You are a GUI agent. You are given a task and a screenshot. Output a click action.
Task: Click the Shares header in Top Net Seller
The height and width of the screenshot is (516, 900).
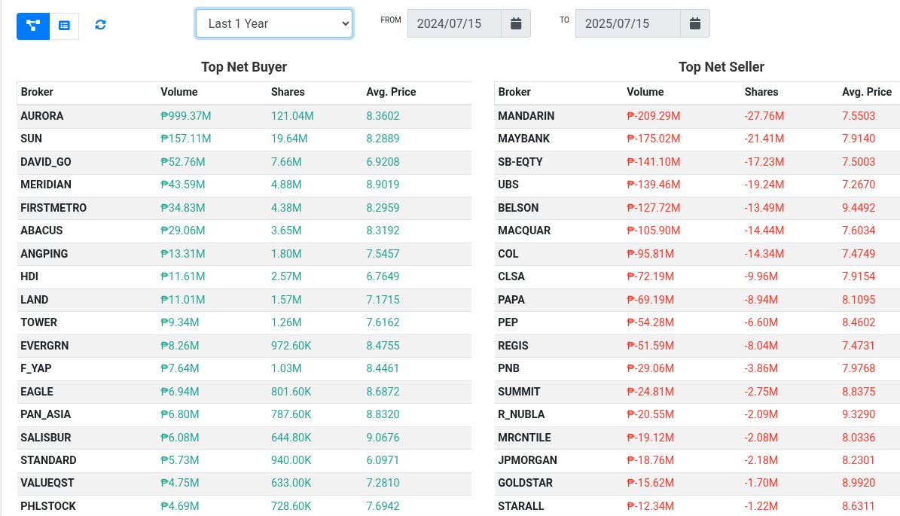point(761,92)
